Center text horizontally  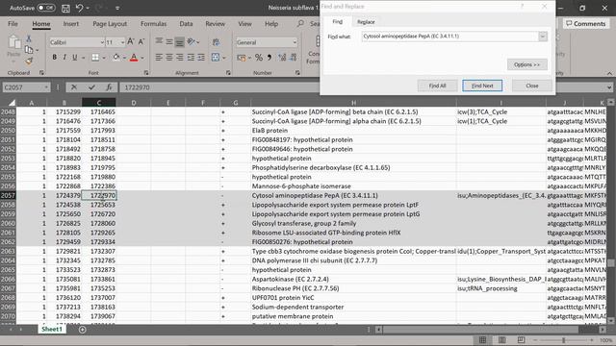tap(169, 58)
